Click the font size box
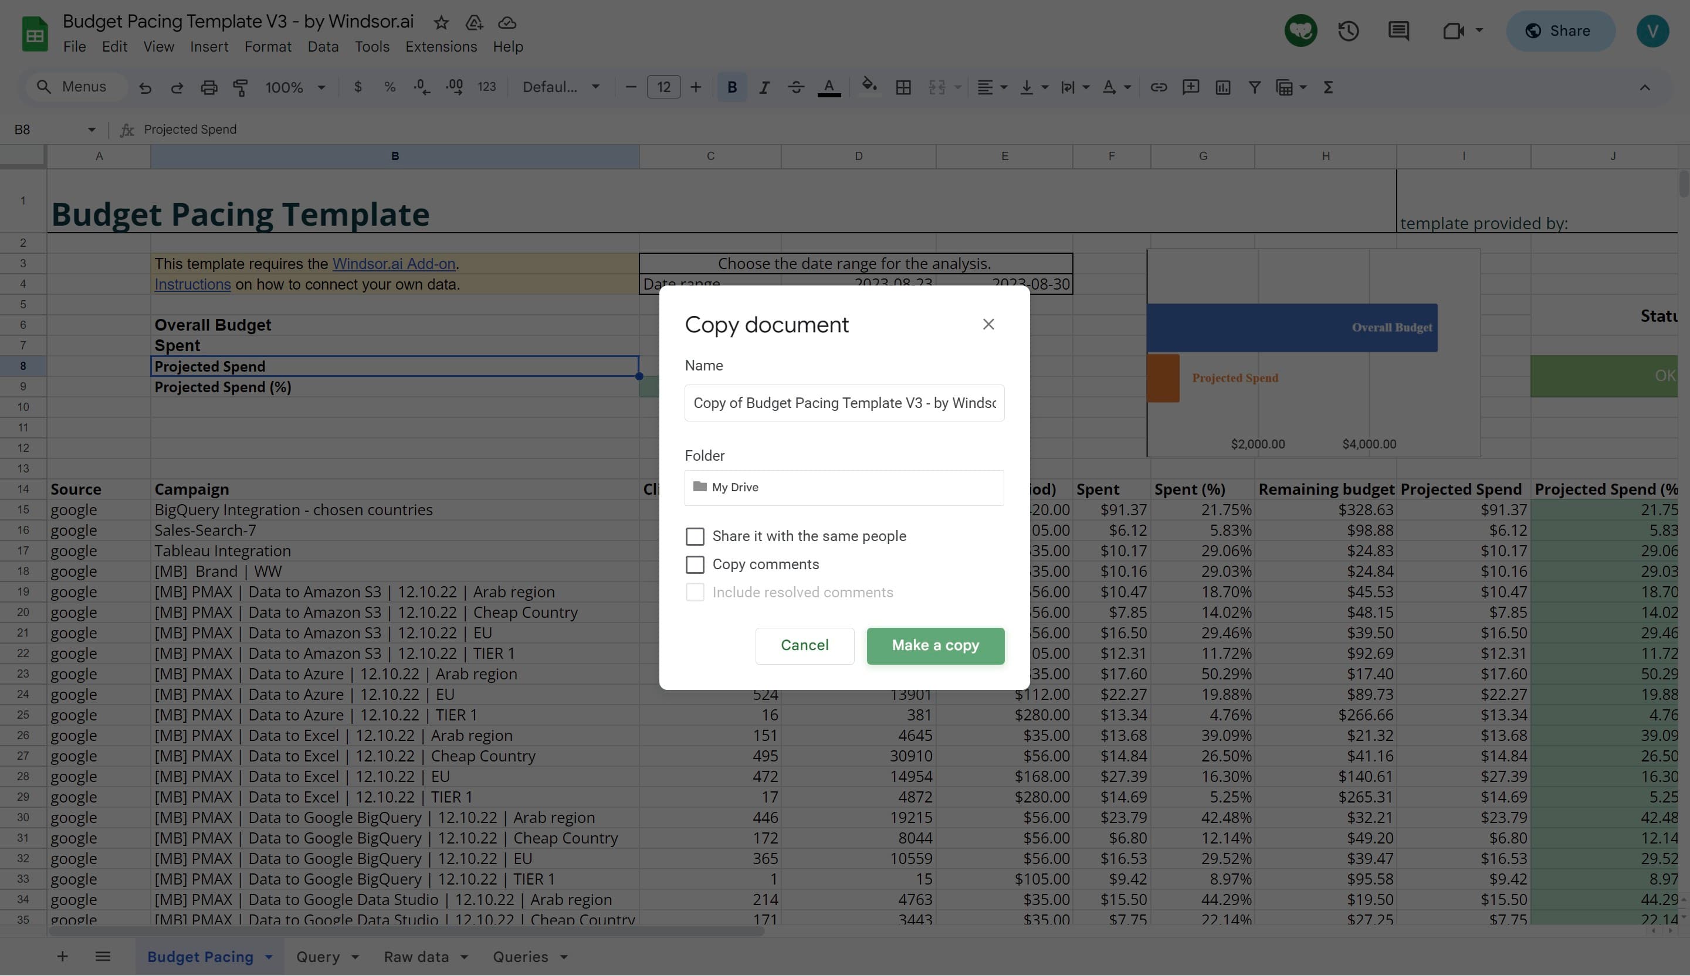Viewport: 1690px width, 976px height. click(x=663, y=87)
